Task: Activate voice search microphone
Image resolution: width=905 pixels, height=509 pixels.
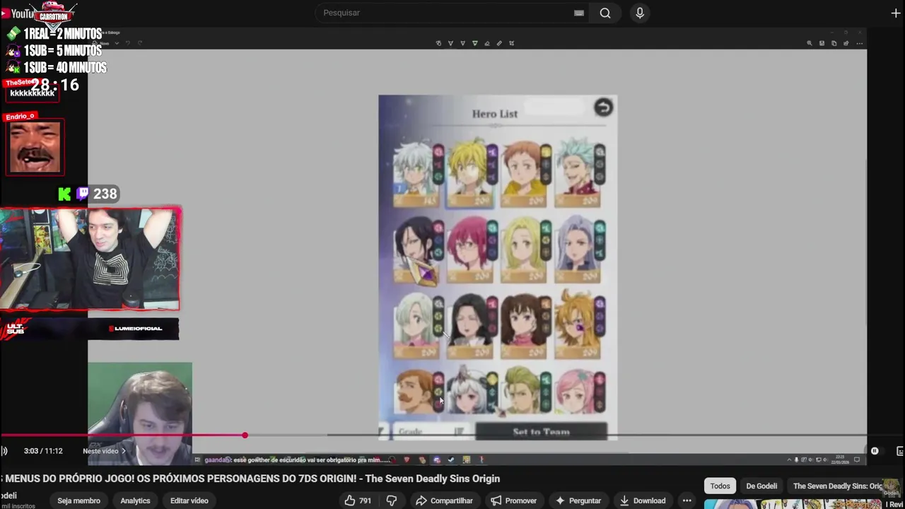Action: pyautogui.click(x=640, y=13)
